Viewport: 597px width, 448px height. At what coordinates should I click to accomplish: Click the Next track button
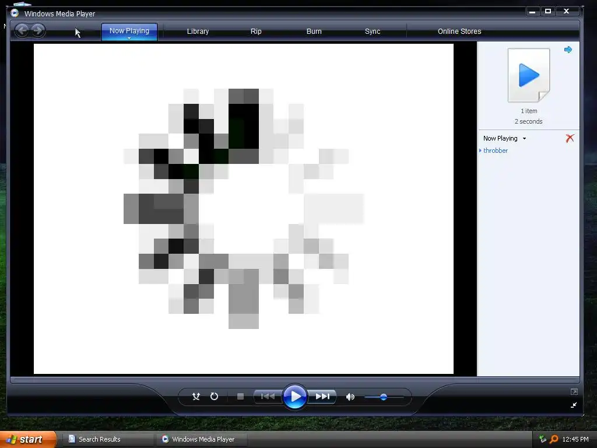322,397
